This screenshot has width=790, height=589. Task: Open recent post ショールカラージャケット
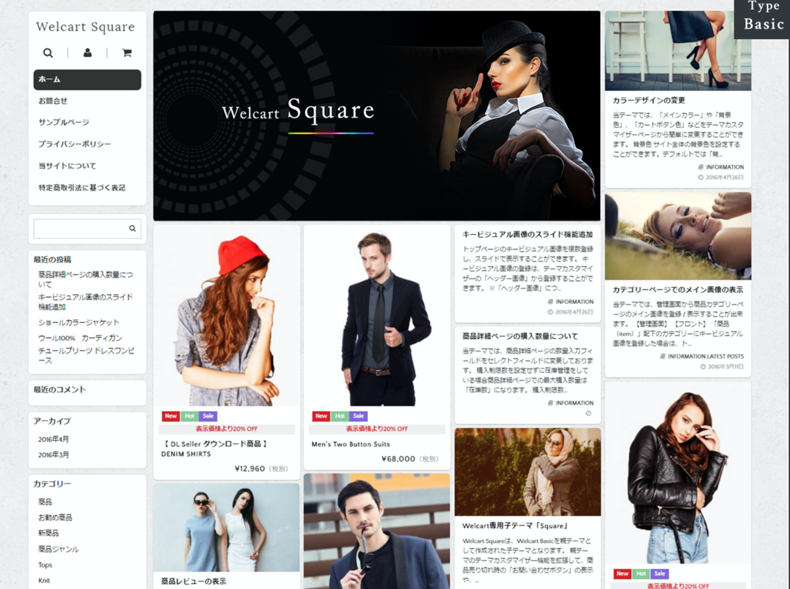coord(78,322)
